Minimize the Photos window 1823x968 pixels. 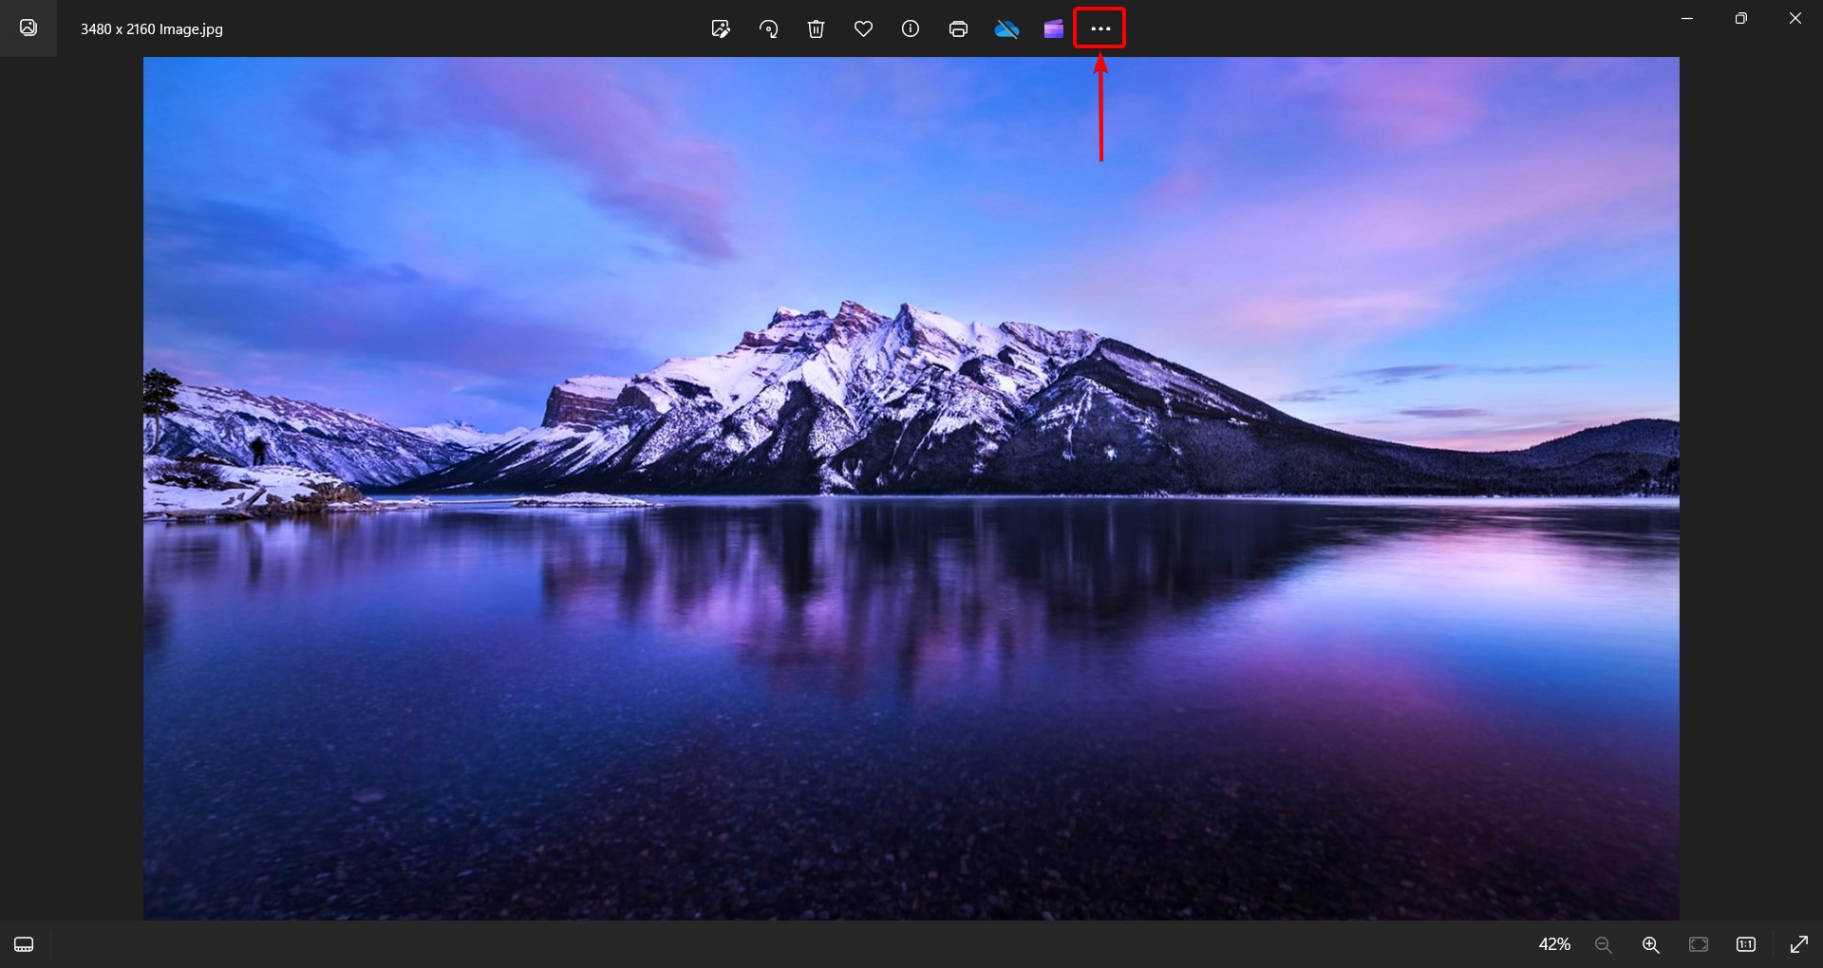click(x=1687, y=18)
